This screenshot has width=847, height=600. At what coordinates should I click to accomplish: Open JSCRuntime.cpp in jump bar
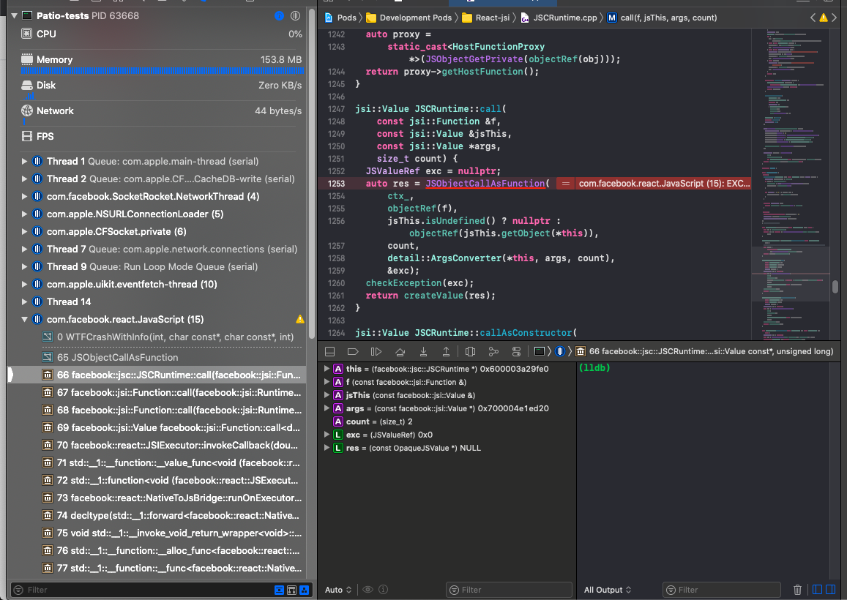[x=559, y=18]
